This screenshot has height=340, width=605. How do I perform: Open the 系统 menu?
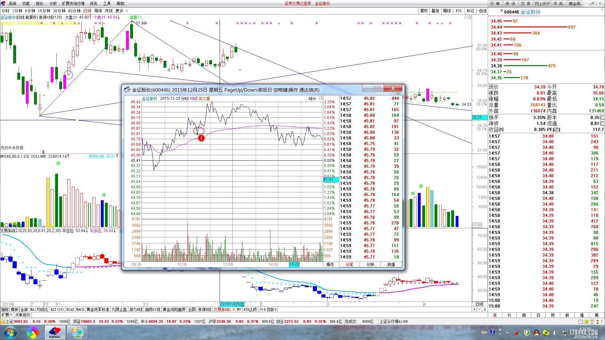pos(12,3)
